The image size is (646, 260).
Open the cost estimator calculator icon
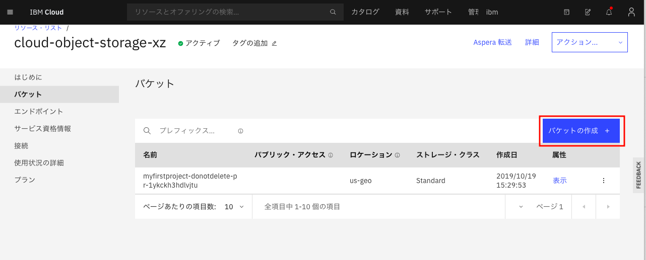click(566, 12)
